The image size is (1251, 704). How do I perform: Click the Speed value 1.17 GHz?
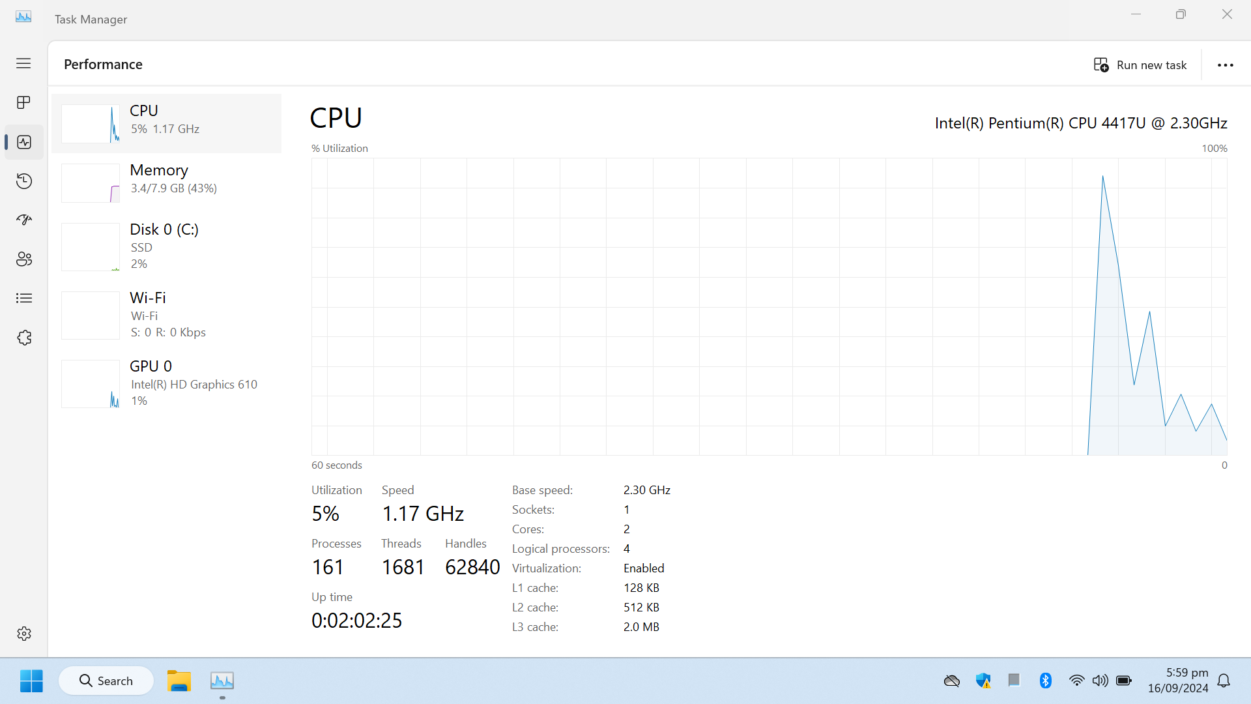(x=423, y=514)
